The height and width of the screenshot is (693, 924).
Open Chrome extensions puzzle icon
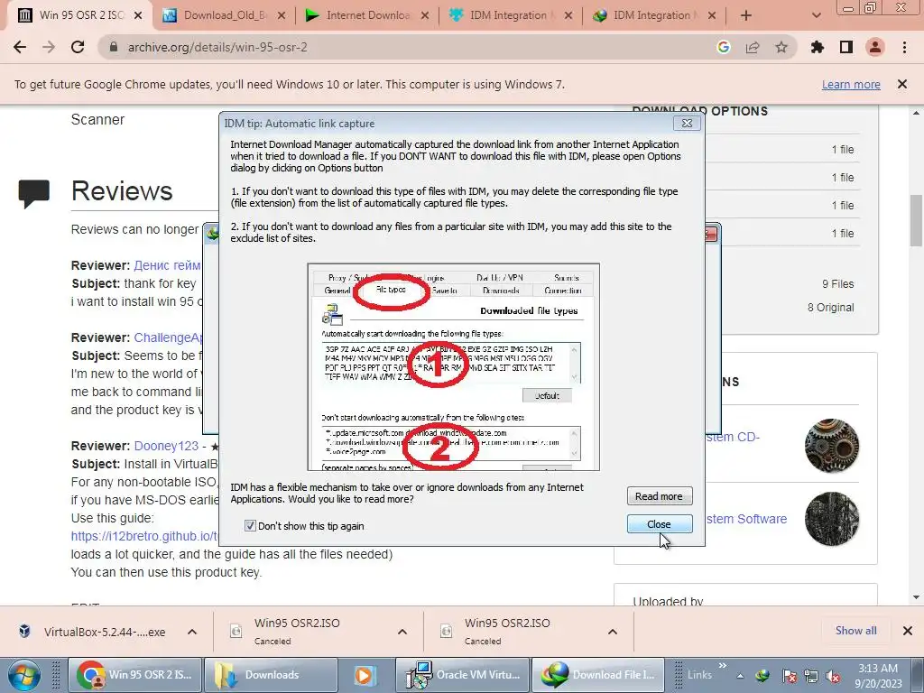pyautogui.click(x=818, y=47)
